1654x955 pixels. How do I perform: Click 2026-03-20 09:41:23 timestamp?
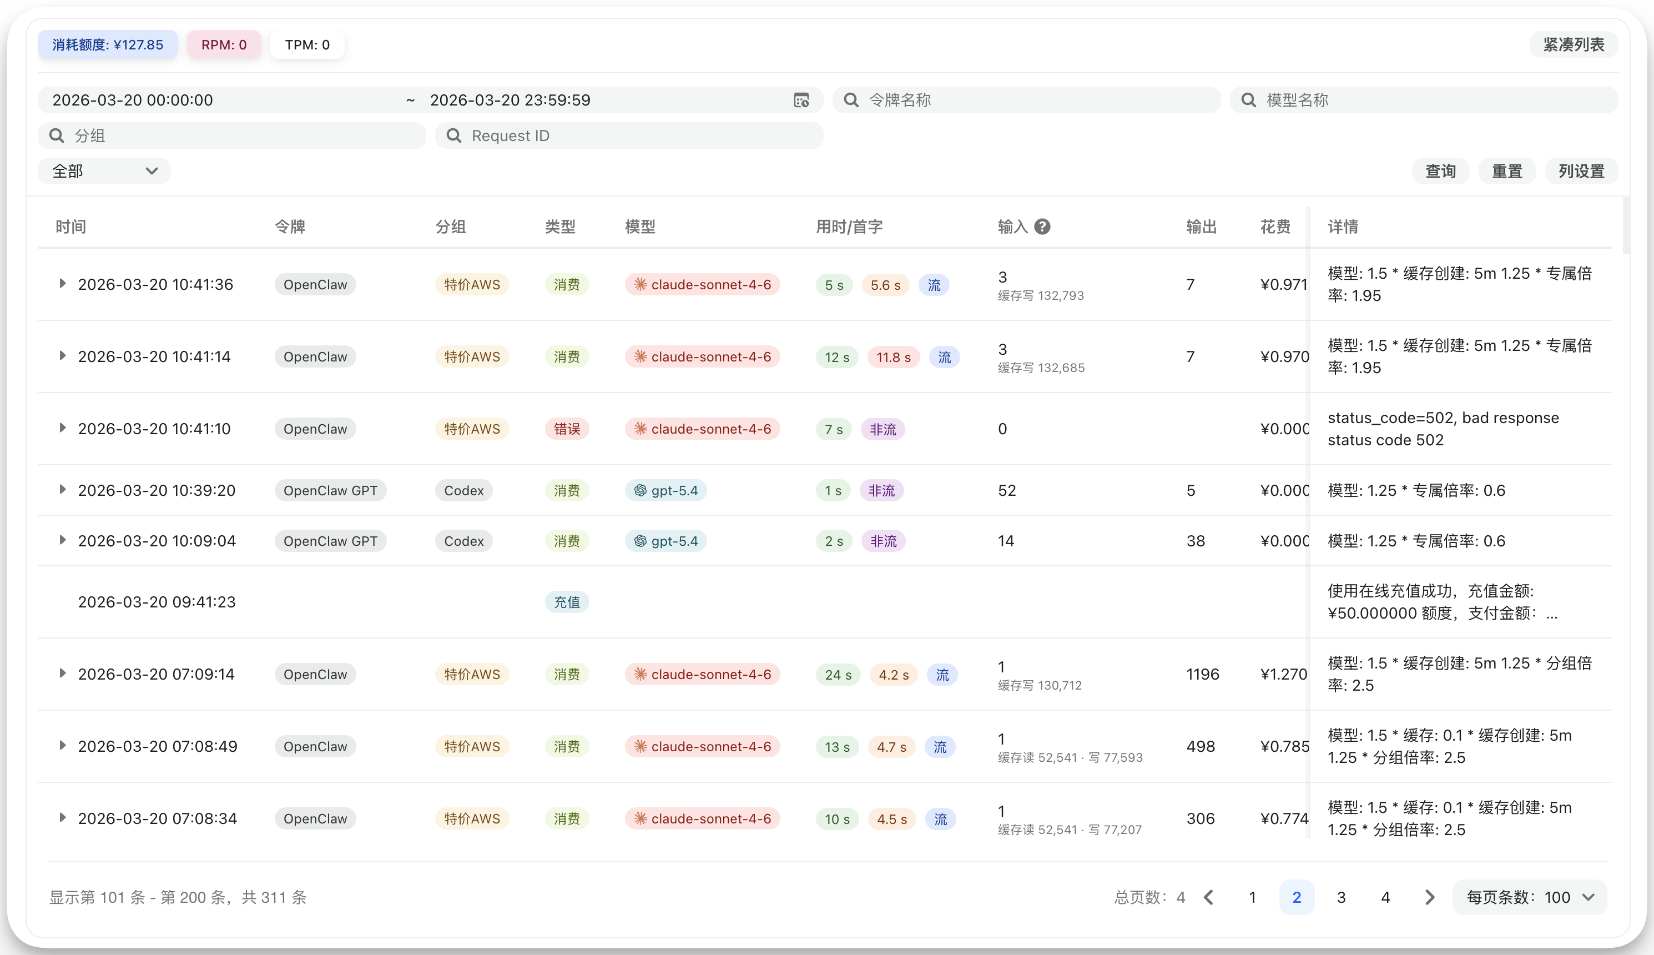[x=157, y=602]
